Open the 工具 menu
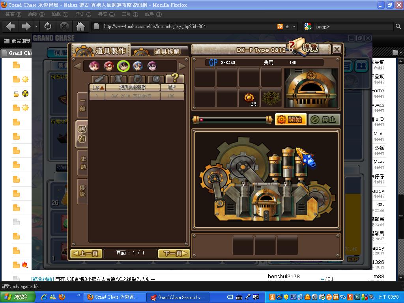 click(x=130, y=14)
